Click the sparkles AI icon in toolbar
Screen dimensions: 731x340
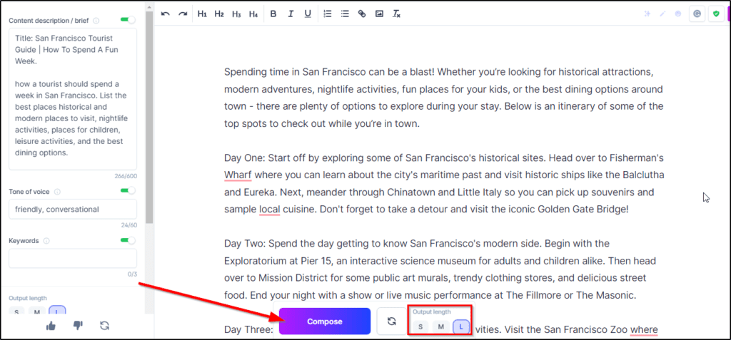tap(647, 14)
